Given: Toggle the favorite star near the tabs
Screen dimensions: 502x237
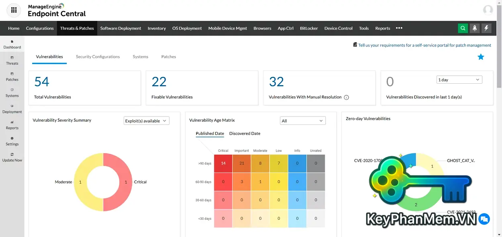Looking at the screenshot, I should point(481,57).
